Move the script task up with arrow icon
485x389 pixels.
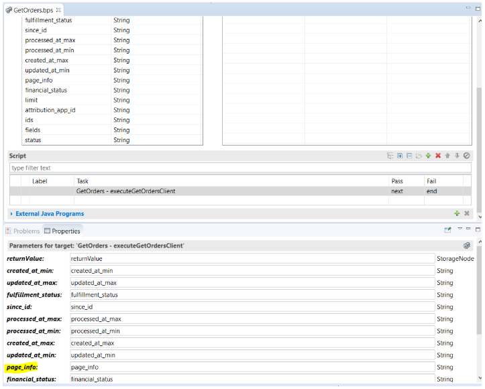click(447, 156)
